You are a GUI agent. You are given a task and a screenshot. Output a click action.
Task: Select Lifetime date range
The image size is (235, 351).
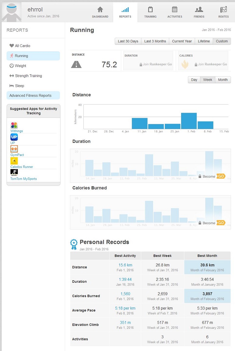(x=204, y=41)
